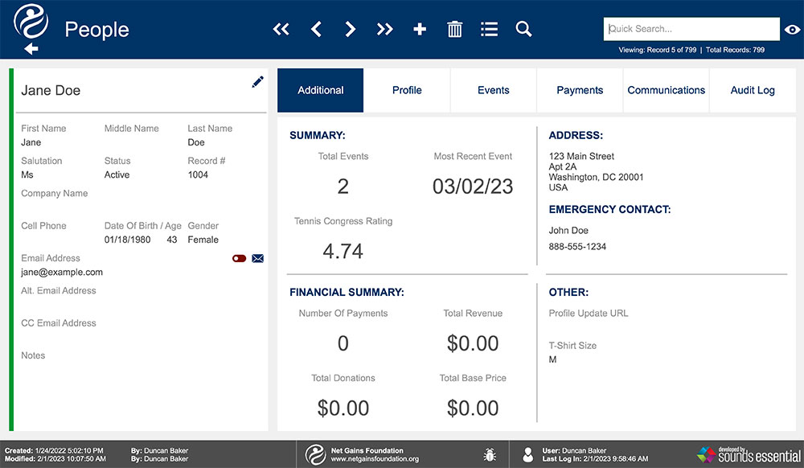
Task: Click the back arrow under logo
Action: (31, 49)
